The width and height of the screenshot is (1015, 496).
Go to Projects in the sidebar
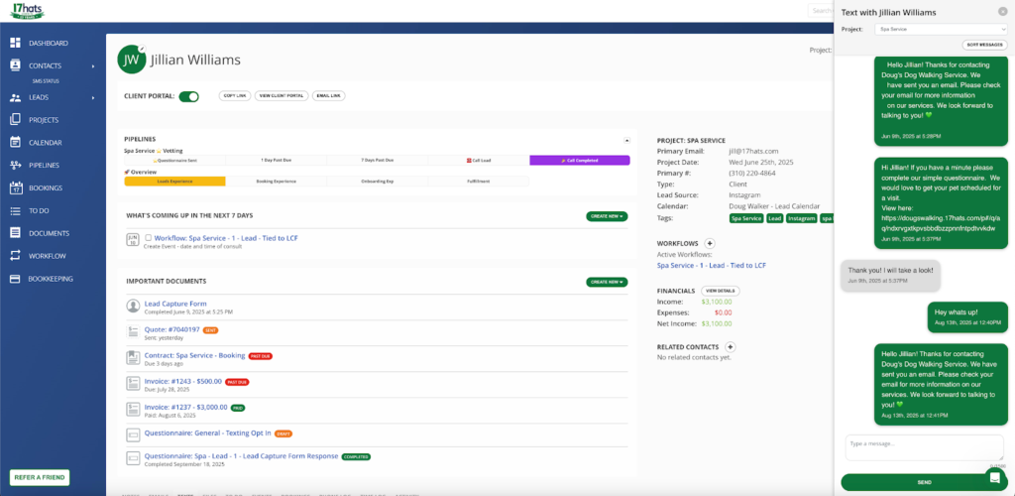pyautogui.click(x=44, y=120)
